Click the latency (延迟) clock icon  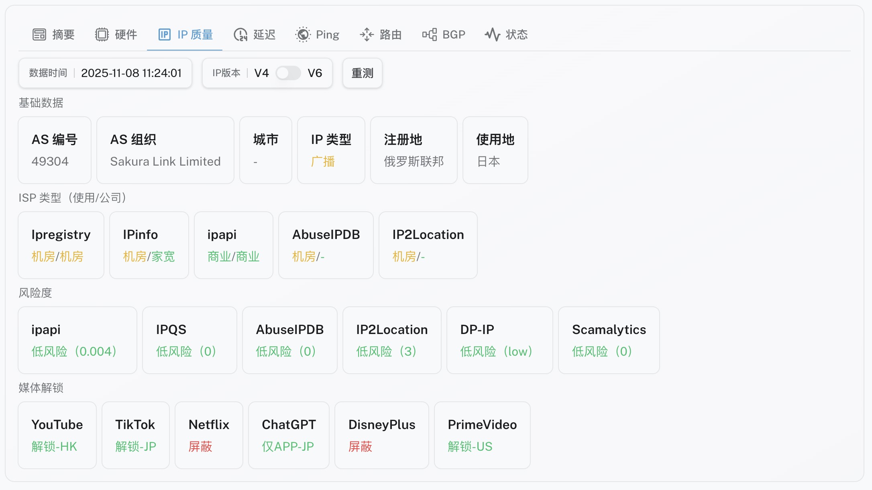[x=240, y=34]
